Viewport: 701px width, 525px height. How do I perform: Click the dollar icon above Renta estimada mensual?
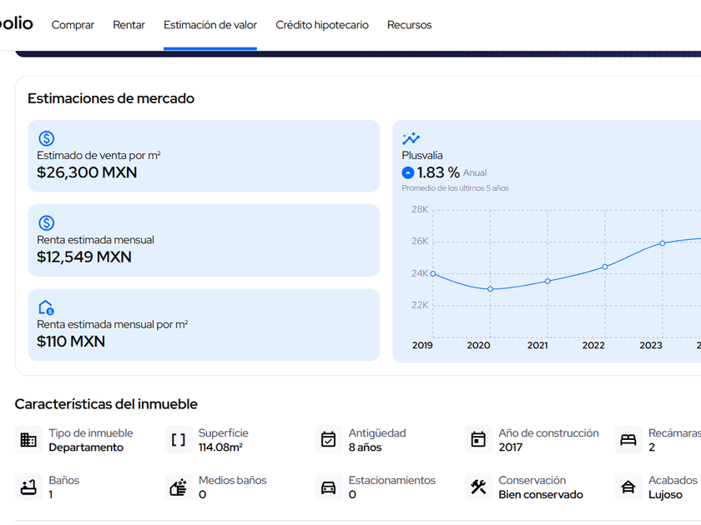[47, 222]
